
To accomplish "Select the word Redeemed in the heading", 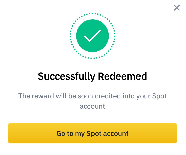I will pyautogui.click(x=122, y=76).
